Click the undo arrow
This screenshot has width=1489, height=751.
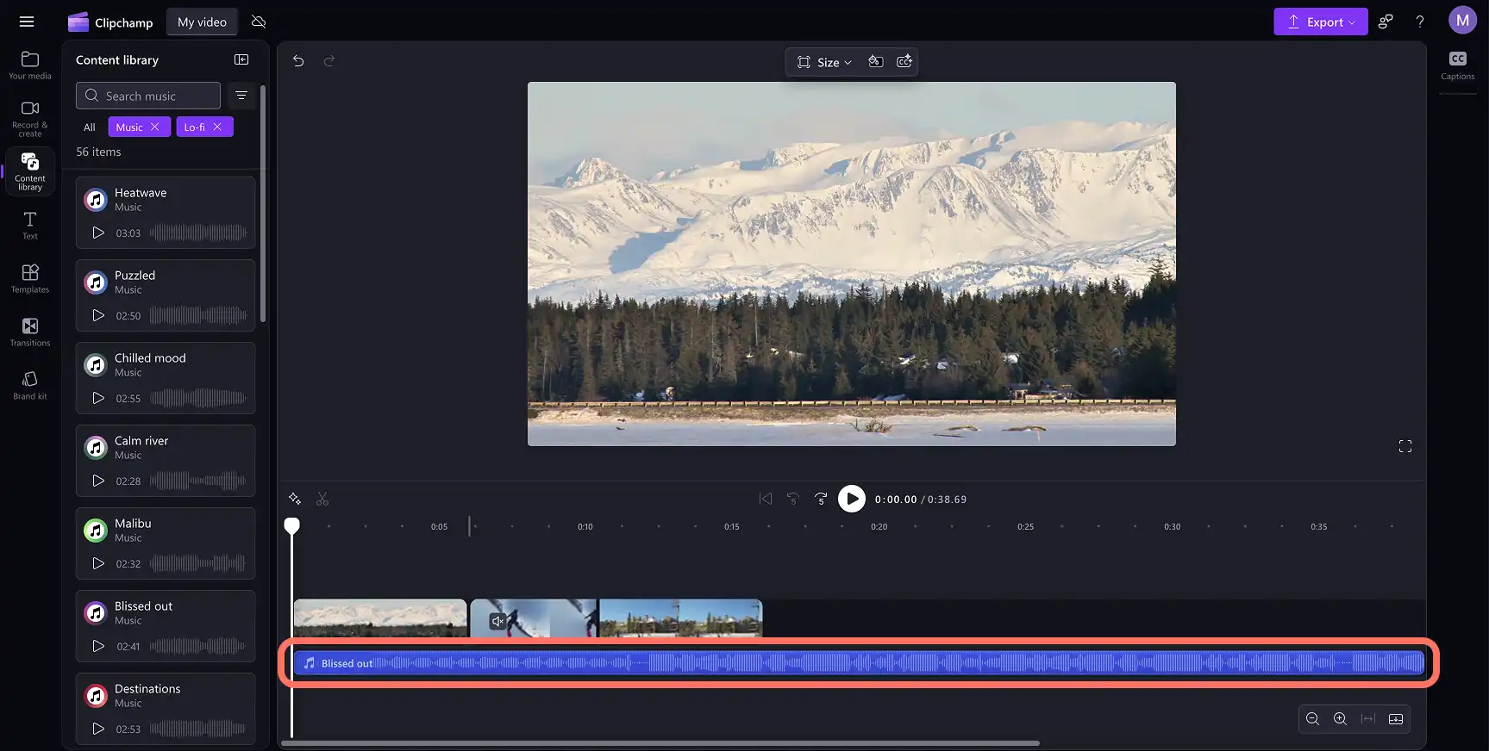298,61
